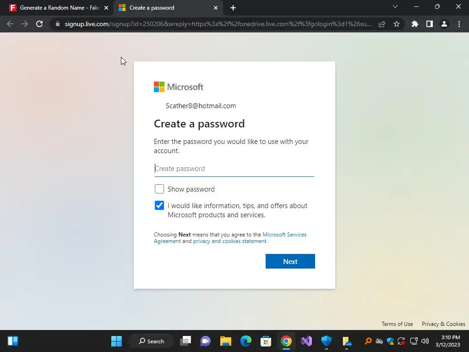Select the Create a password tab
The image size is (469, 352).
tap(169, 8)
